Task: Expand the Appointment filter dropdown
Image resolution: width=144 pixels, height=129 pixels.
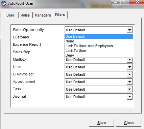Action: (x=129, y=82)
